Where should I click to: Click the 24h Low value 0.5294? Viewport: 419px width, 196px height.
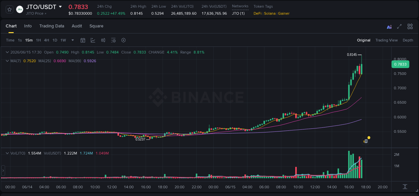(158, 14)
